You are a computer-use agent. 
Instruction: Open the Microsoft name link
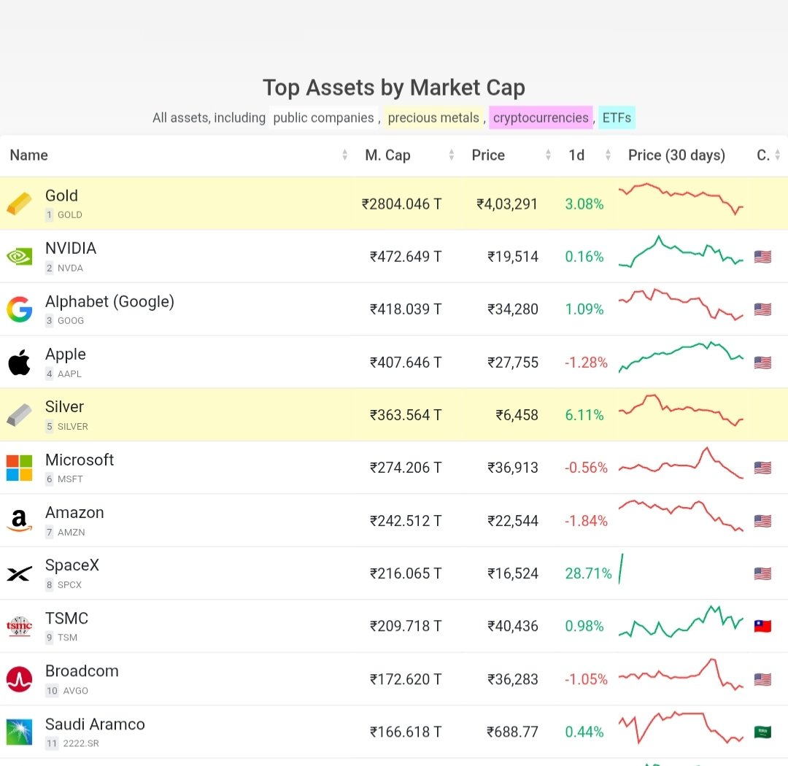[80, 460]
